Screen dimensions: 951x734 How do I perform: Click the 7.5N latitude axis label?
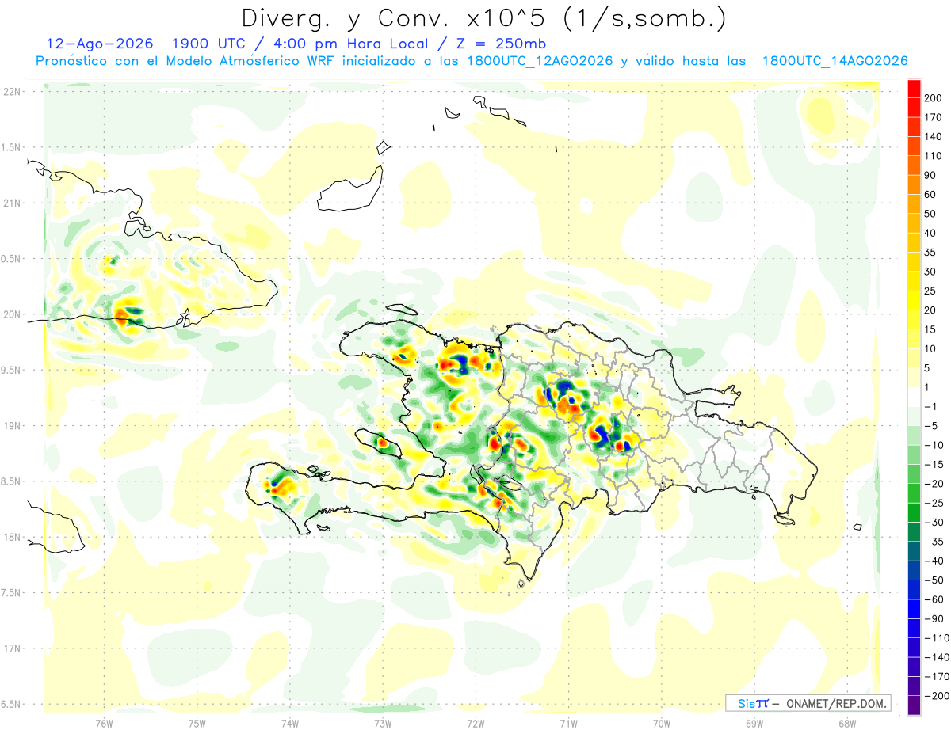(11, 593)
